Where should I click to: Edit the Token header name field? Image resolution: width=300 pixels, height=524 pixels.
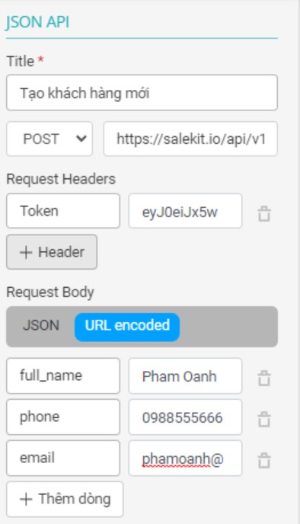pyautogui.click(x=63, y=211)
